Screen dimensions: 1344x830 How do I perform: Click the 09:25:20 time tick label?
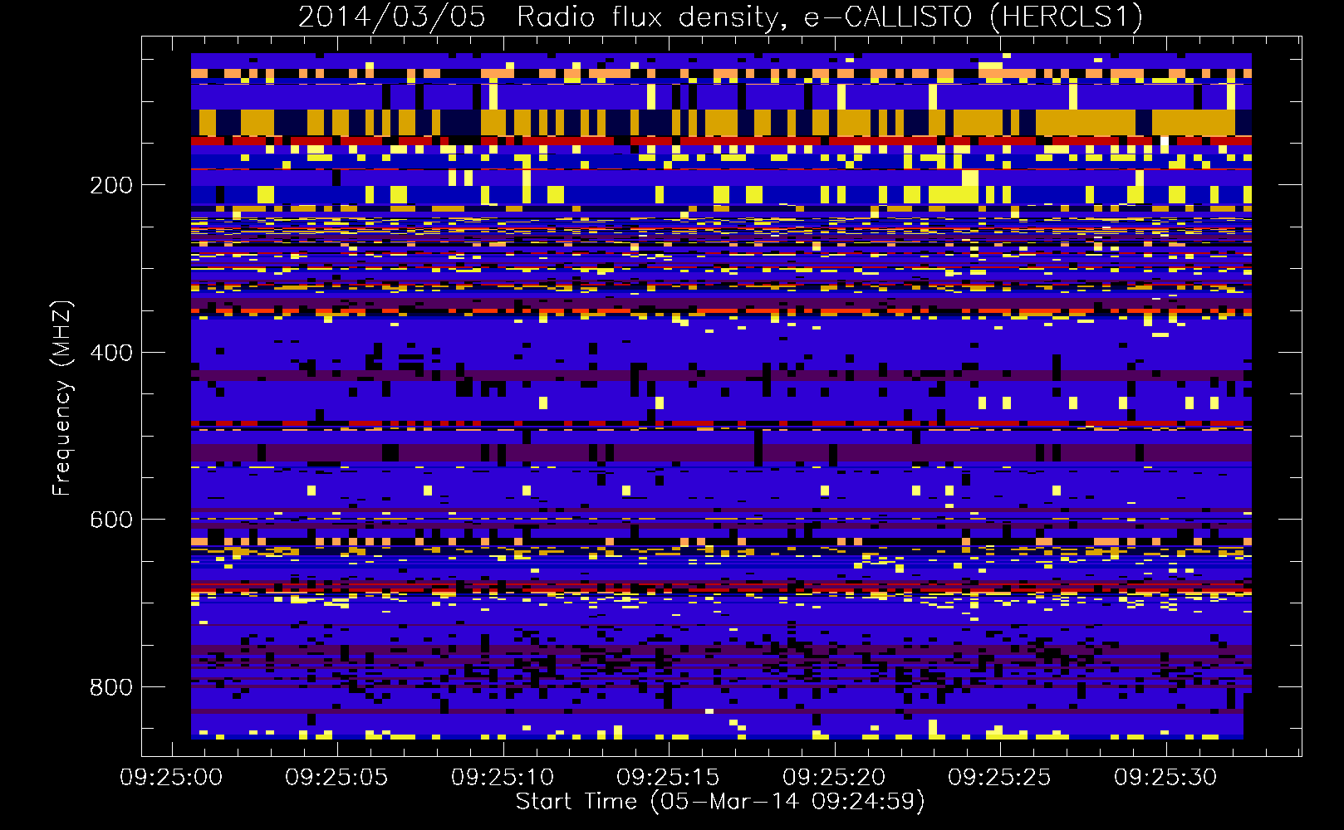click(834, 777)
